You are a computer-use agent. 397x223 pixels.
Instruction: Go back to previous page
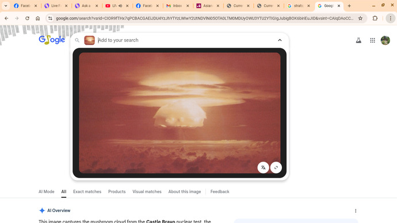[x=6, y=18]
